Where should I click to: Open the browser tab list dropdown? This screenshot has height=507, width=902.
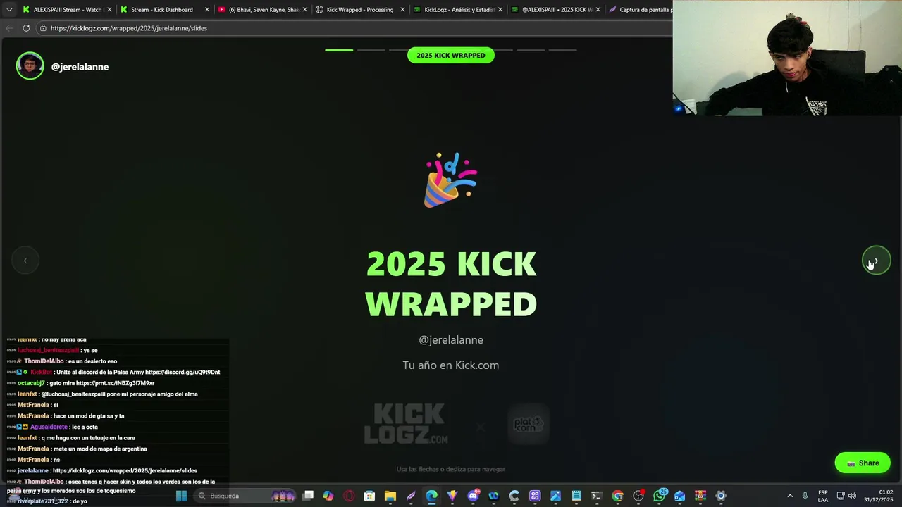[x=9, y=10]
